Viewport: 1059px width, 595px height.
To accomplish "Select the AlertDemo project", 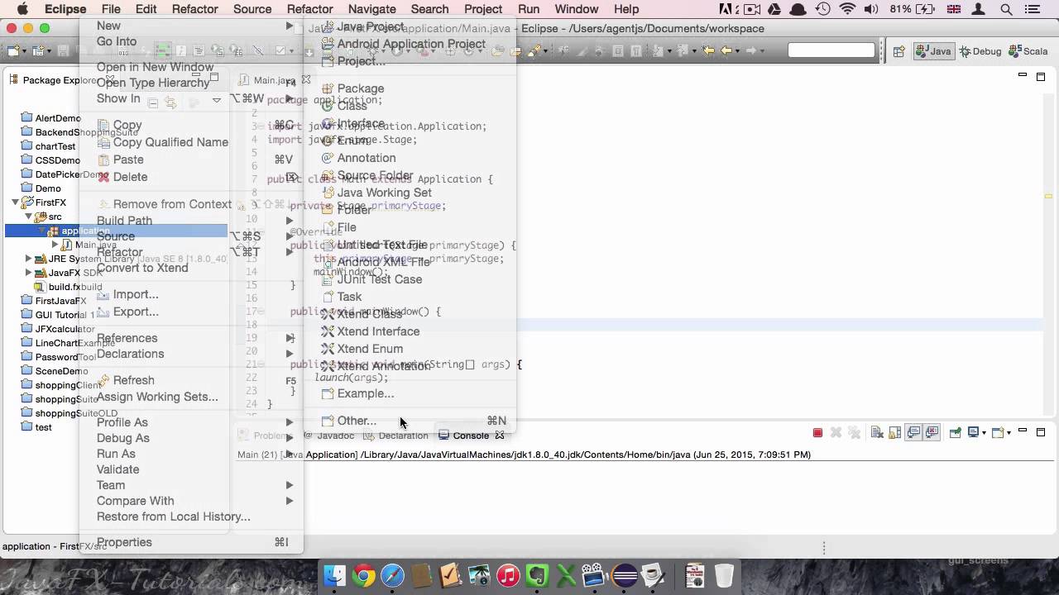I will click(50, 118).
